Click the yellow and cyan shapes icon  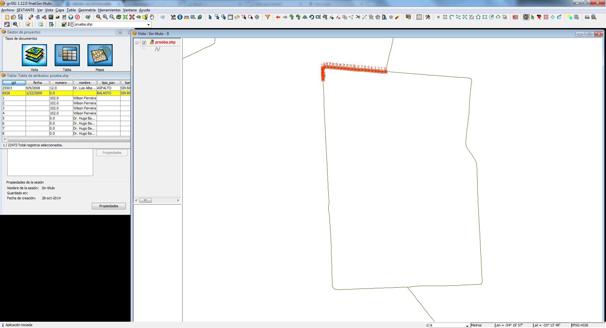[570, 17]
